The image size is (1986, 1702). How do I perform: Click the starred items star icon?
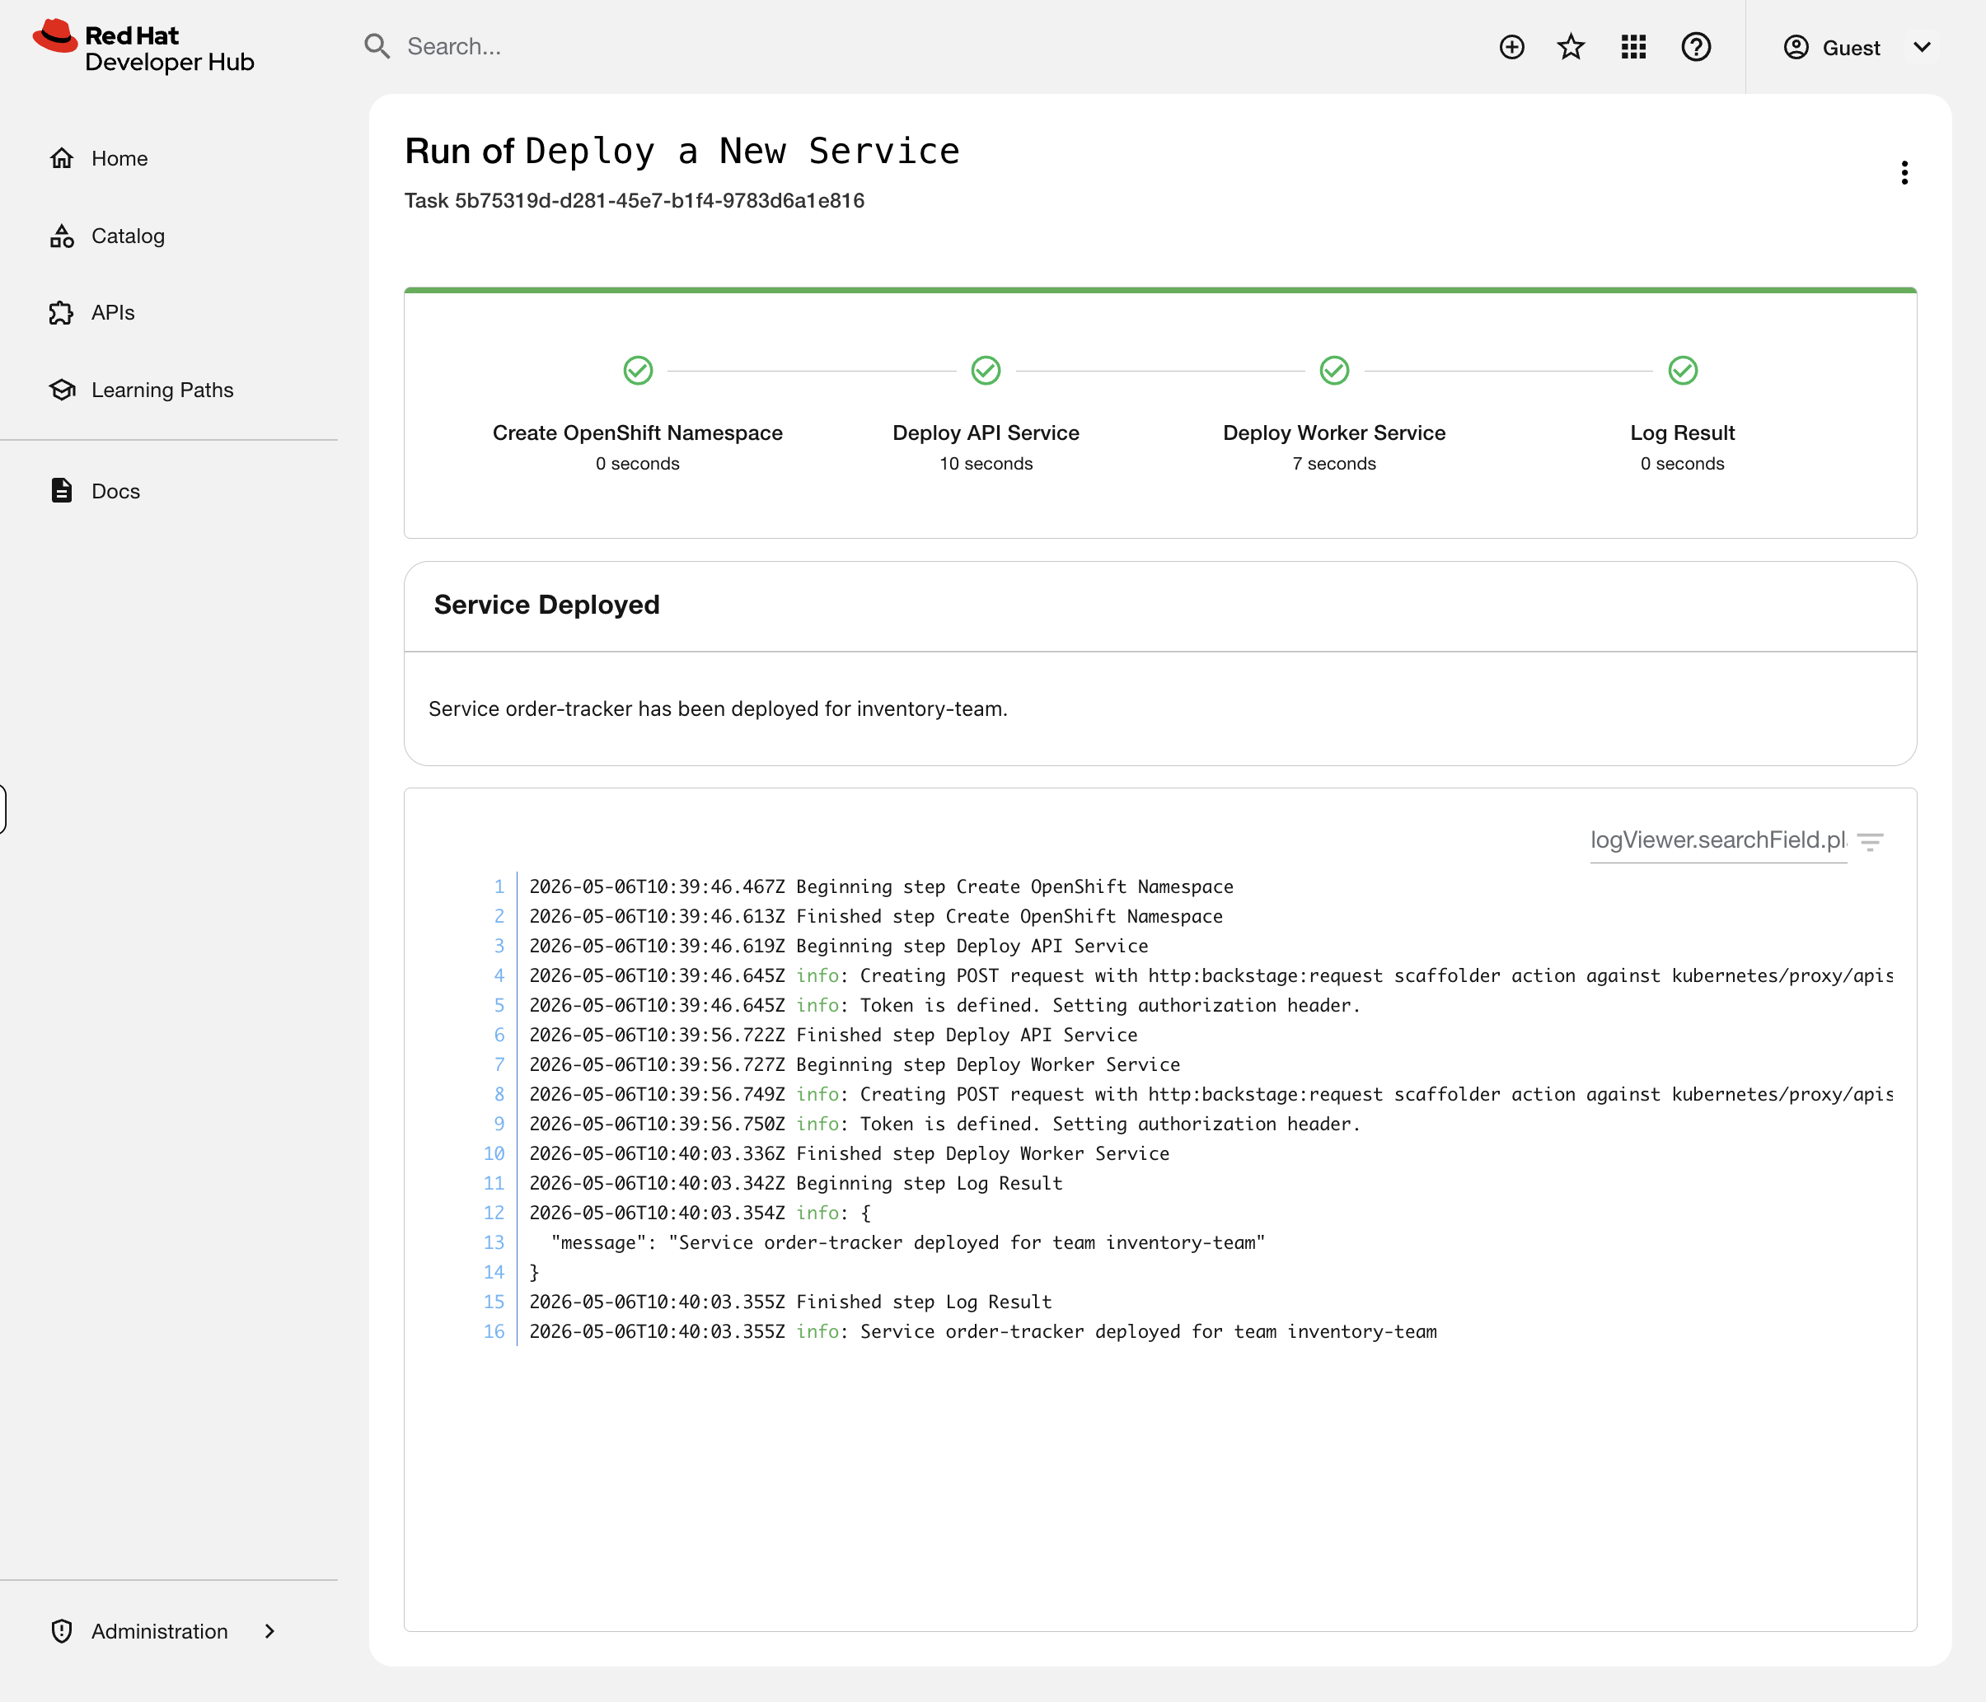1571,47
